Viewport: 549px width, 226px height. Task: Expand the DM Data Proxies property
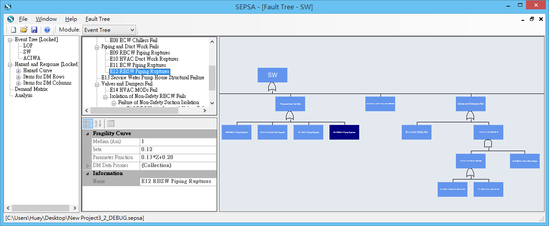[x=87, y=166]
